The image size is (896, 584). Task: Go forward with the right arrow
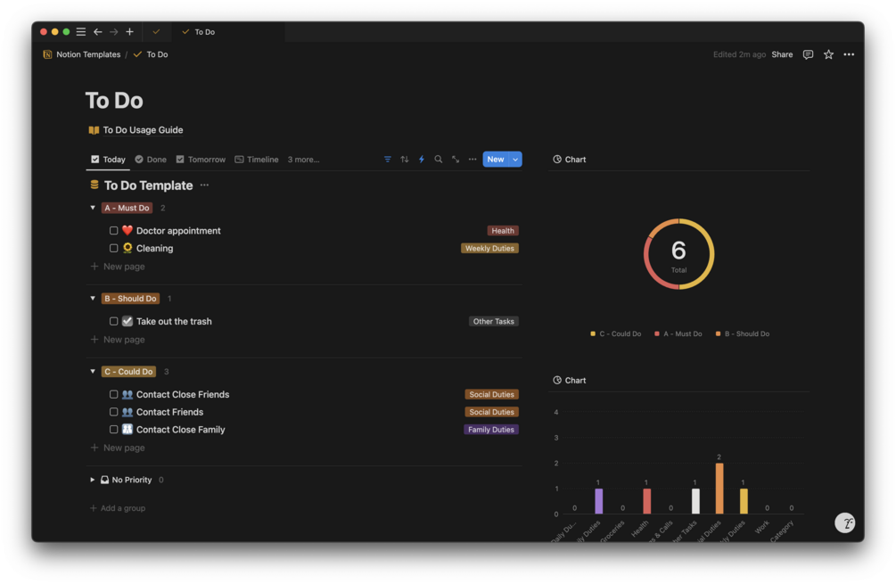click(x=114, y=32)
